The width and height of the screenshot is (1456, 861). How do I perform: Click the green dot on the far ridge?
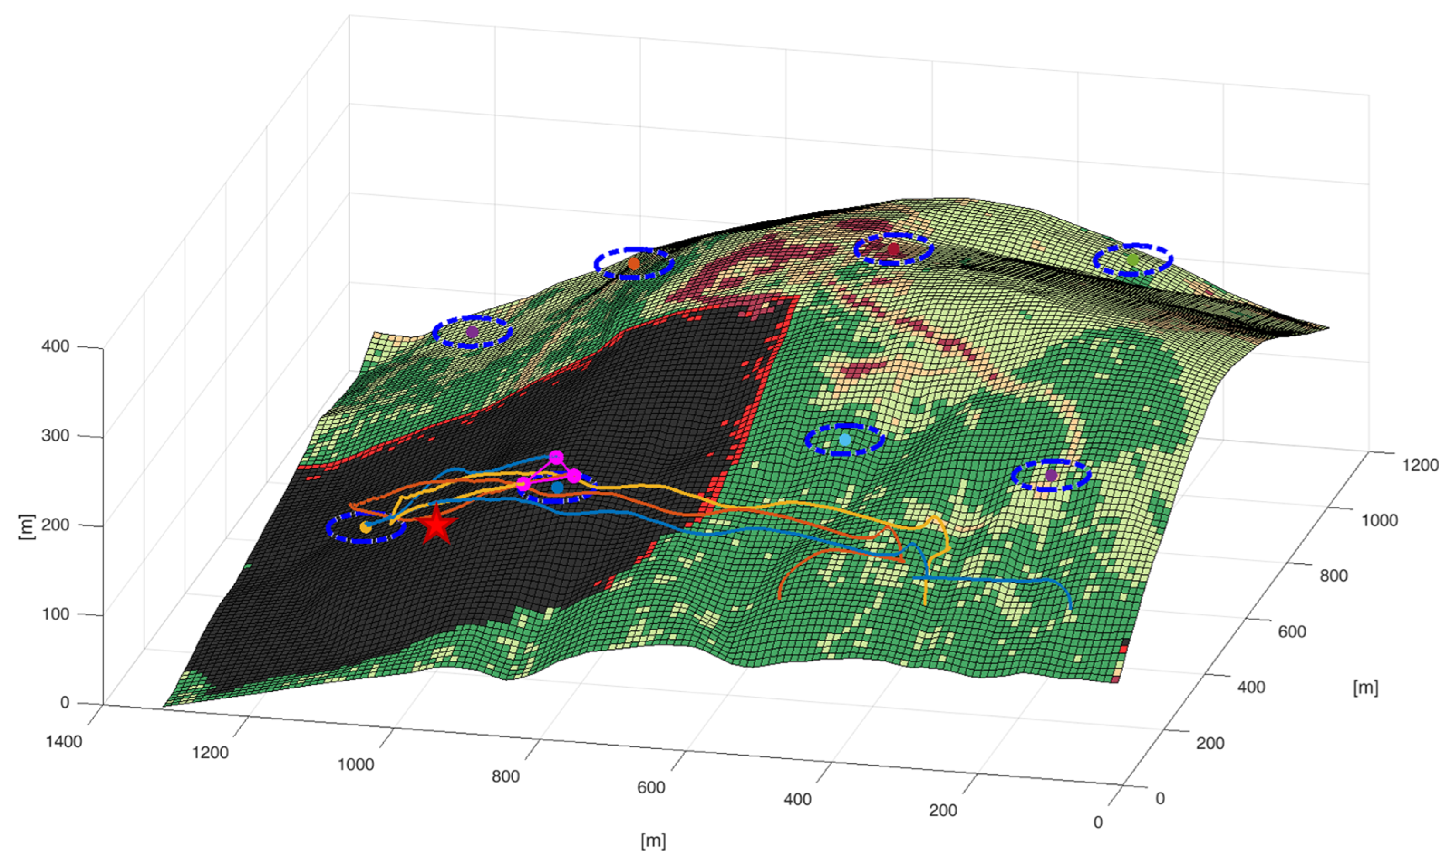(x=1132, y=259)
